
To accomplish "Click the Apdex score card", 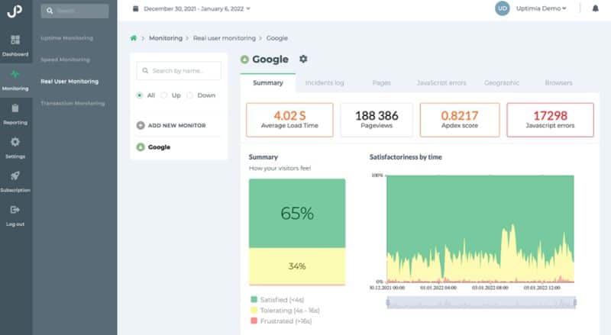I will pos(460,120).
